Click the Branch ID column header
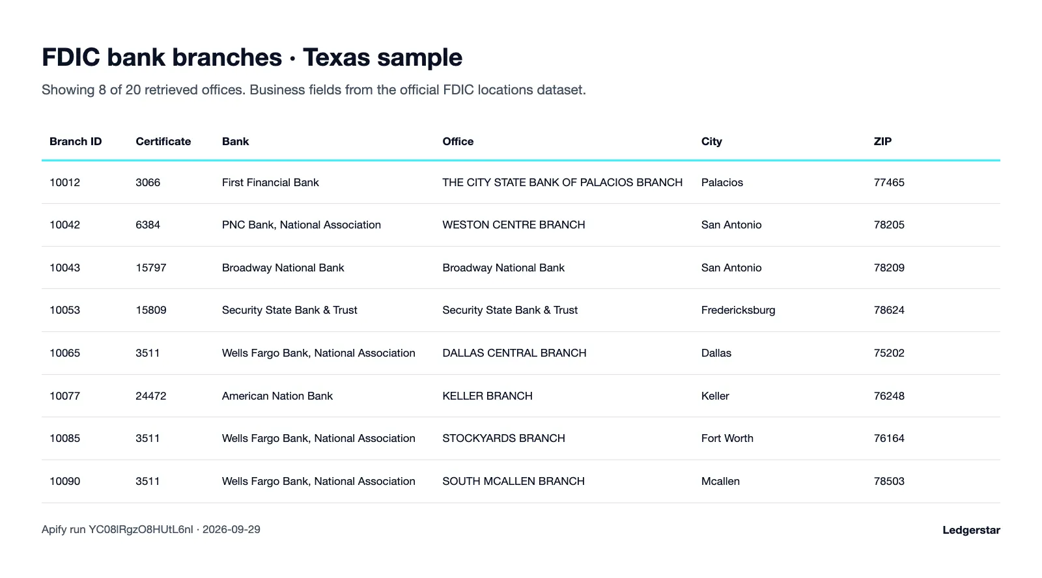This screenshot has width=1042, height=578. click(x=76, y=141)
